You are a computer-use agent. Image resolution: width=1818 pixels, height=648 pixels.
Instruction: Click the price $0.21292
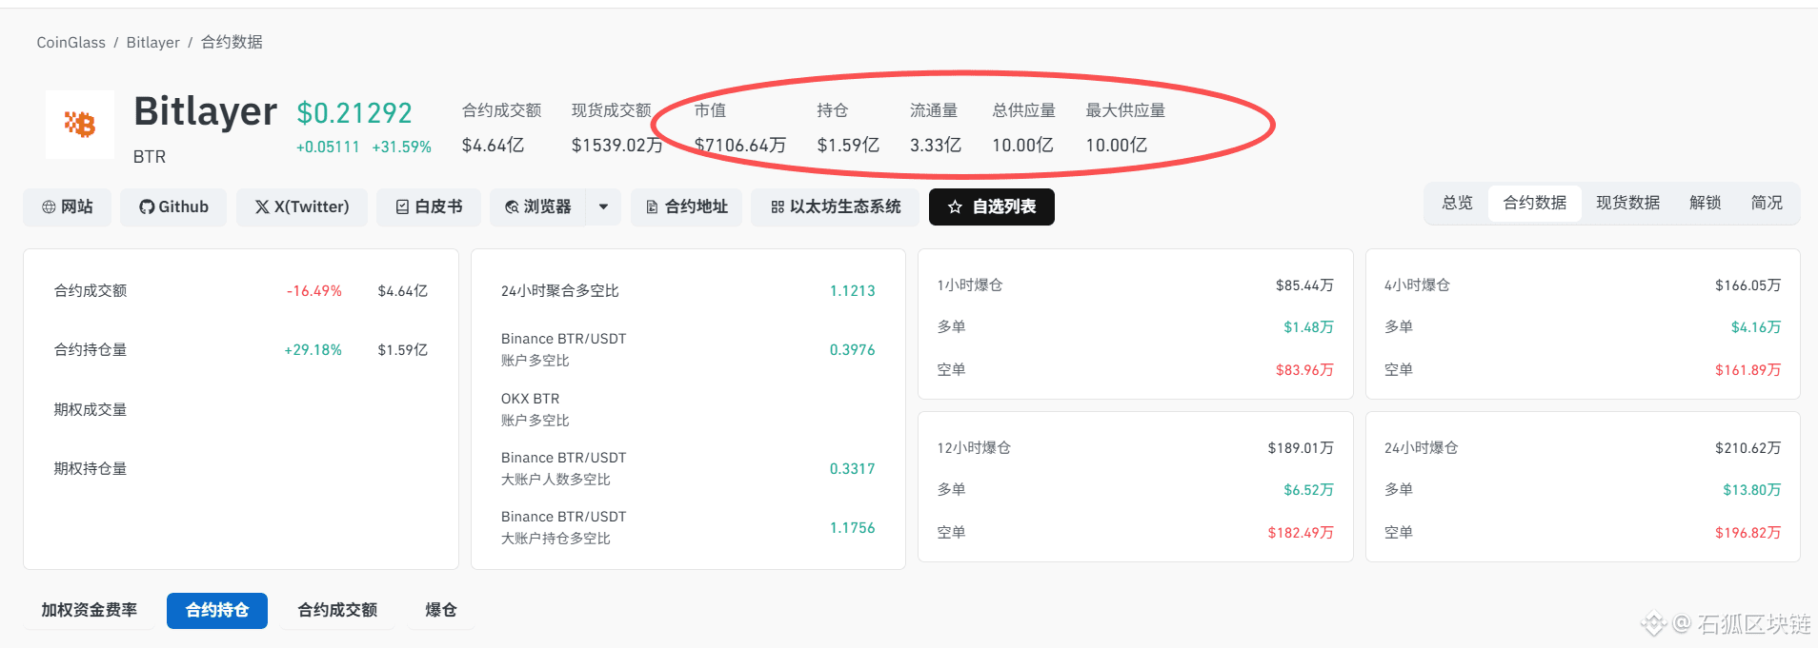click(354, 113)
